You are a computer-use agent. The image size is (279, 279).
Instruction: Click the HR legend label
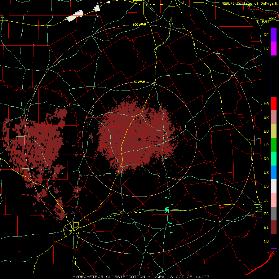tap(266, 145)
